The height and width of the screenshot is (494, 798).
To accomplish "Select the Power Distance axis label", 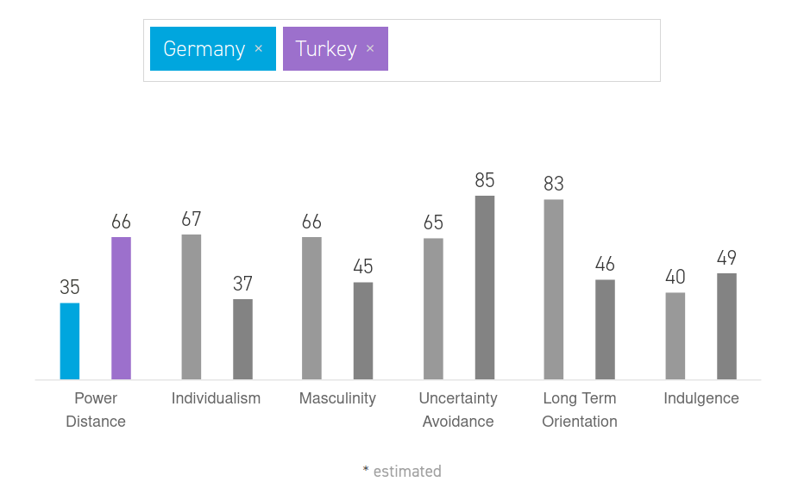I will (x=96, y=410).
